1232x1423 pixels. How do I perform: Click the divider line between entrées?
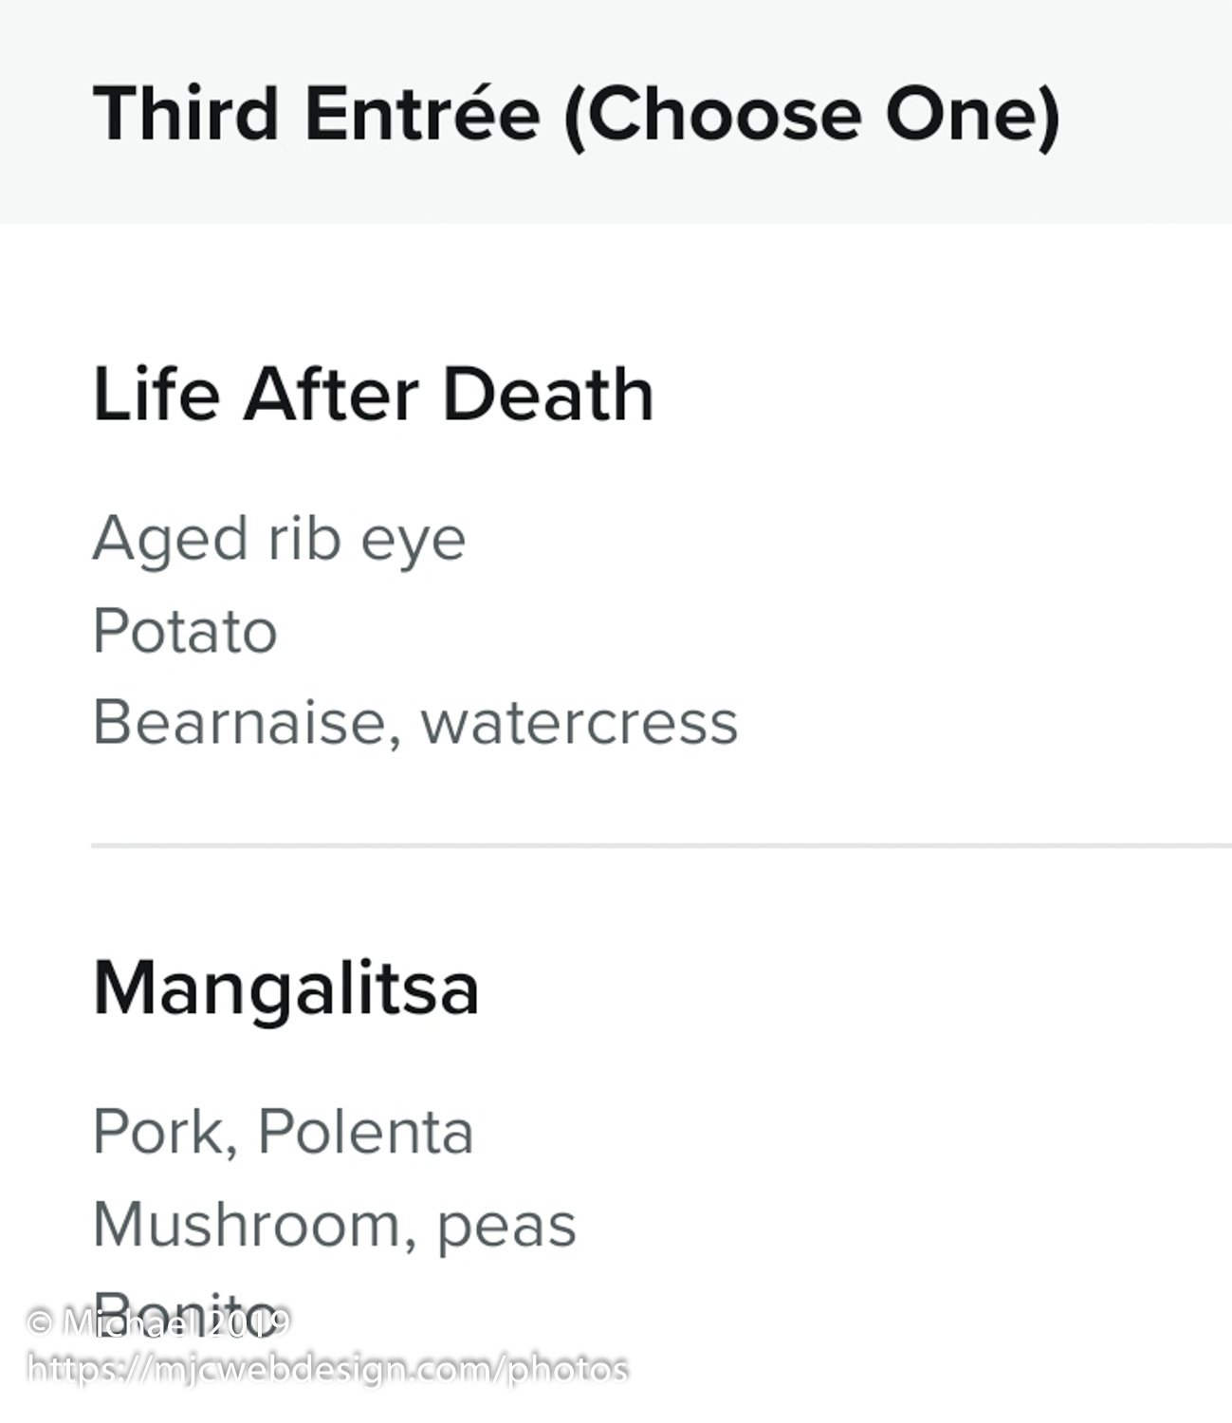(x=661, y=844)
